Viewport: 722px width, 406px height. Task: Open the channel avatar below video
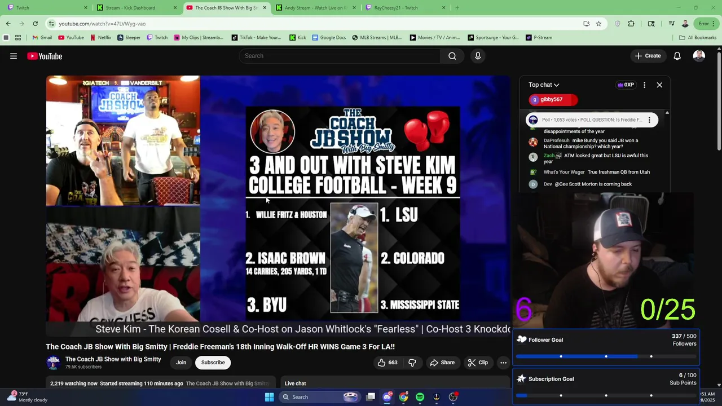click(53, 363)
